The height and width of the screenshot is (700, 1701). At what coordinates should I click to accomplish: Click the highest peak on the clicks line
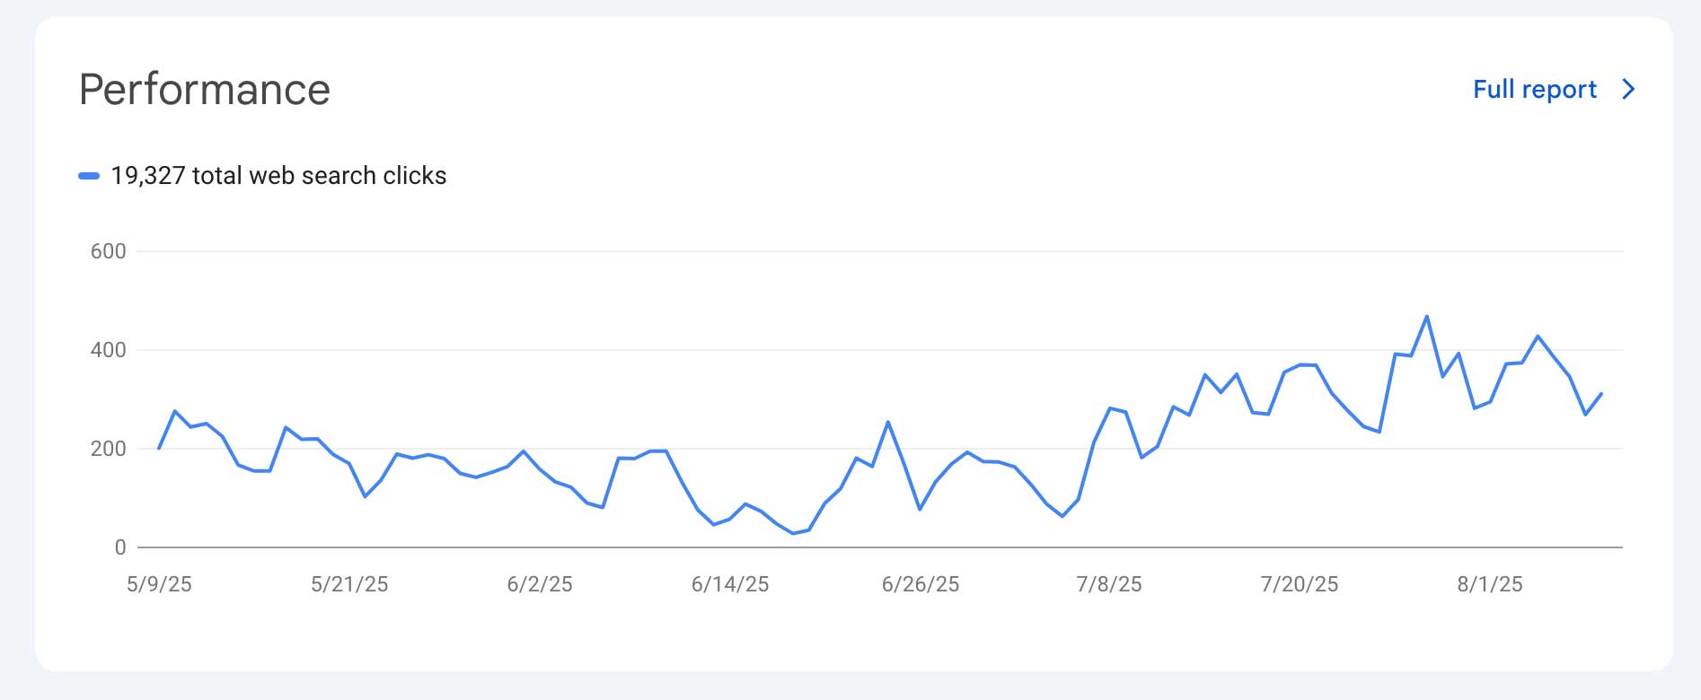pyautogui.click(x=1427, y=317)
